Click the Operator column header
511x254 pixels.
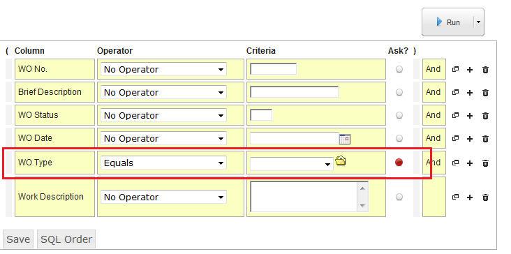(x=114, y=51)
